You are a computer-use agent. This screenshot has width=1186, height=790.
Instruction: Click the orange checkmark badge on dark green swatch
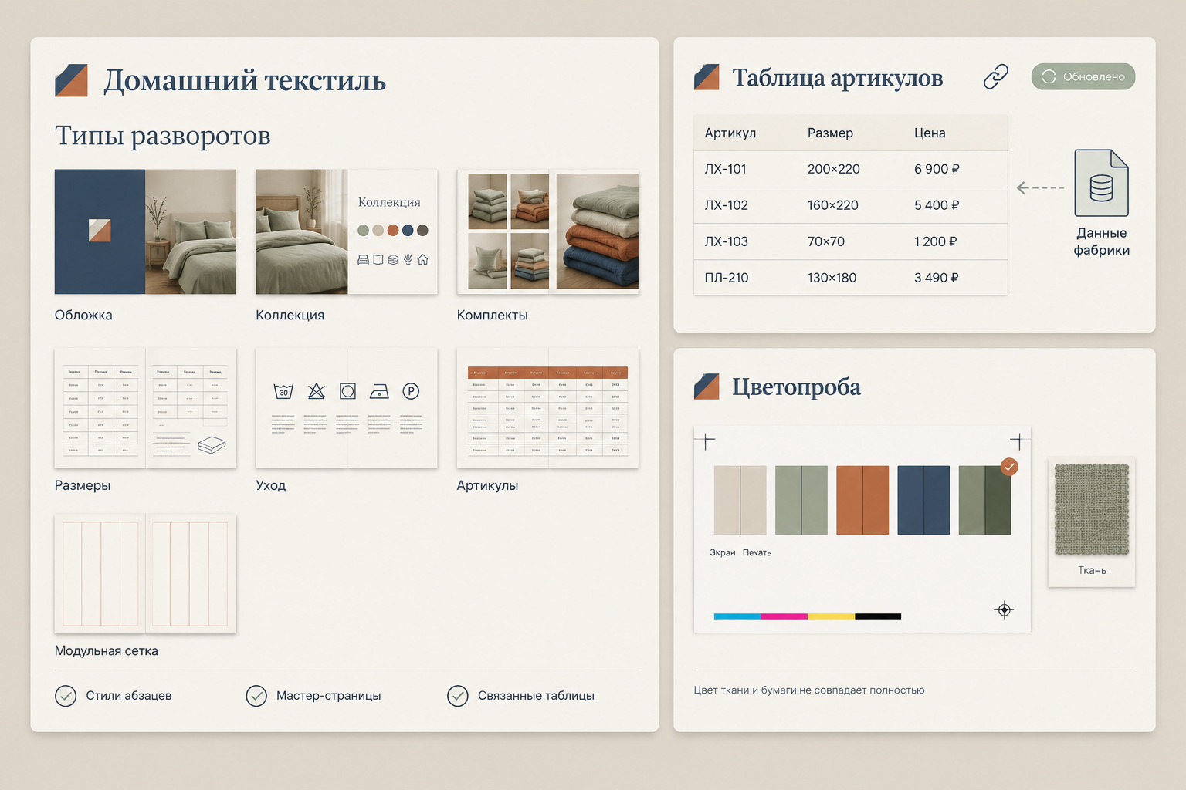tap(1009, 467)
